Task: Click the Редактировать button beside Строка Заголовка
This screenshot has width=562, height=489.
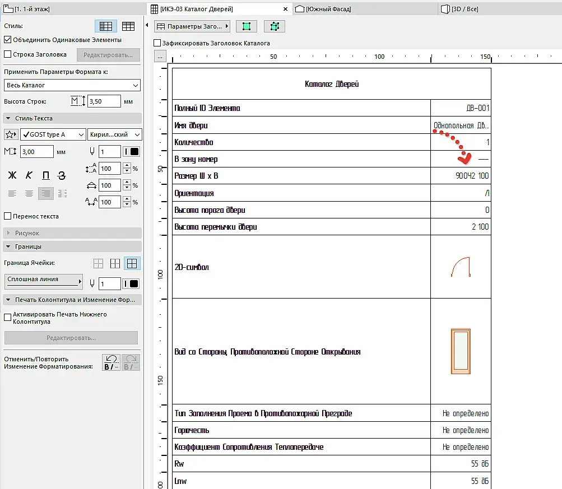Action: [108, 55]
